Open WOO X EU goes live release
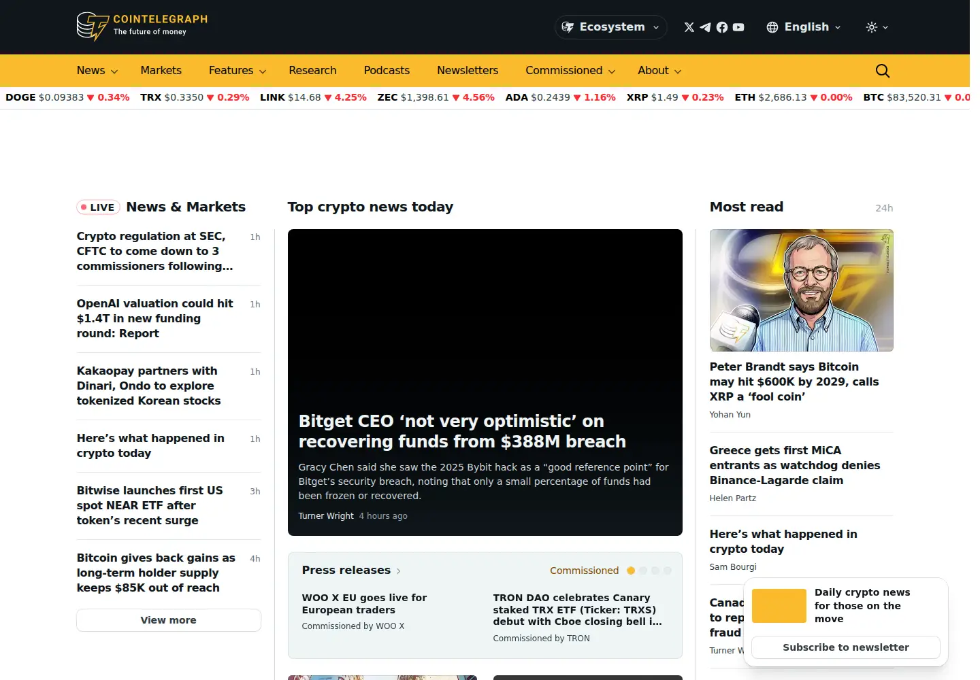980x680 pixels. click(364, 604)
